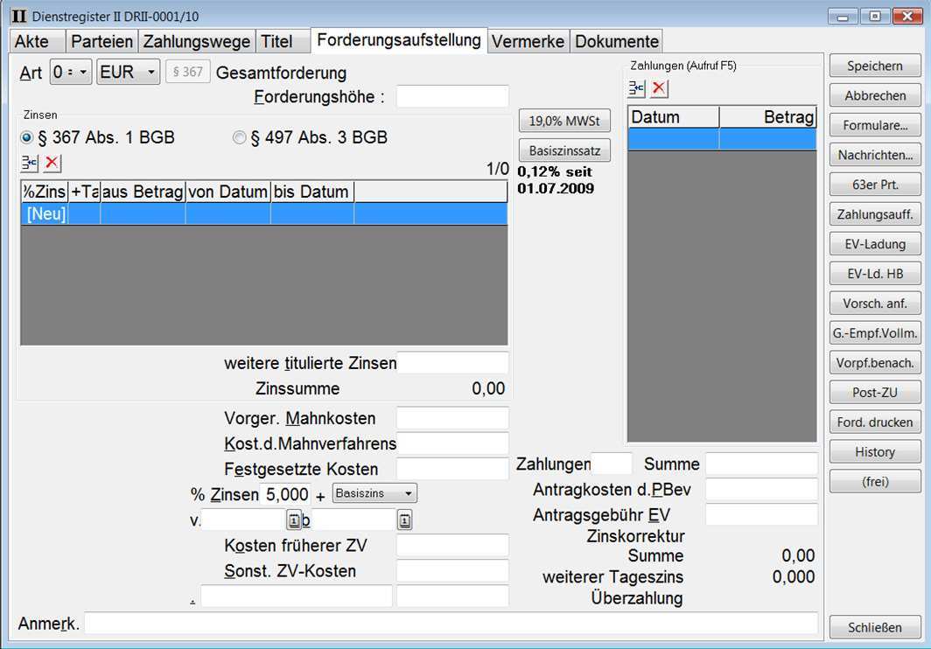Open the Vermerke tab
Screen dimensions: 931x649
tap(528, 41)
